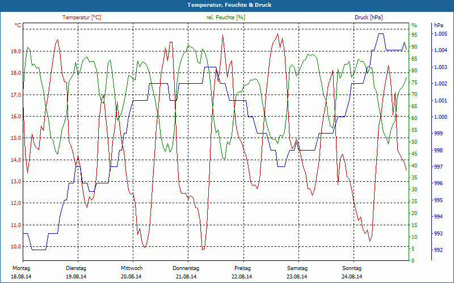Click the '45' humidity axis value

414,154
